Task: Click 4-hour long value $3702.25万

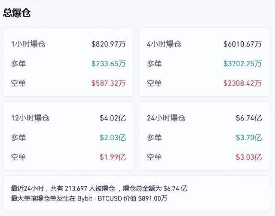Action: pos(242,64)
